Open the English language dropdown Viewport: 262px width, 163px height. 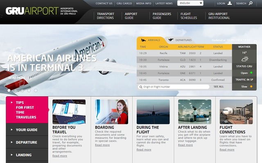pyautogui.click(x=190, y=3)
